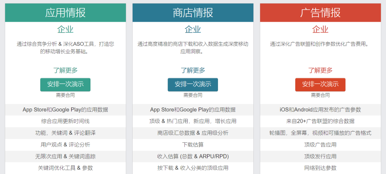
Task: Select 无限次应用 & 关键词追踪 row
Action: tap(65, 156)
